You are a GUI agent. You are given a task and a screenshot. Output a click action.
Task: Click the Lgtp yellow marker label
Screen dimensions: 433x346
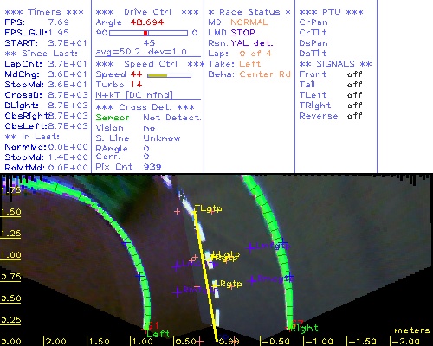coord(229,254)
